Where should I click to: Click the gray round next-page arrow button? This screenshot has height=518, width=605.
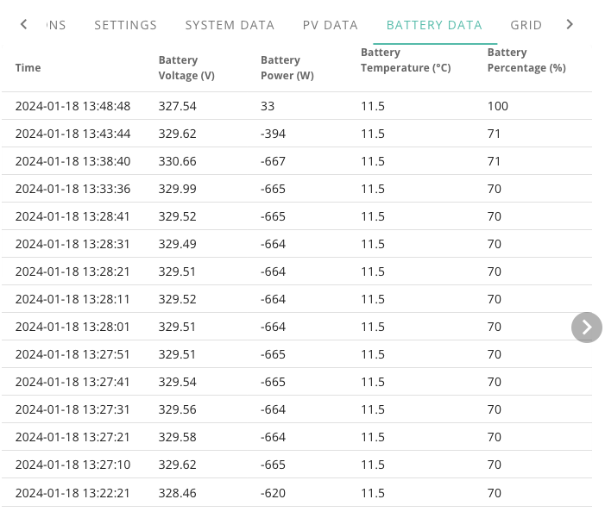(x=587, y=328)
